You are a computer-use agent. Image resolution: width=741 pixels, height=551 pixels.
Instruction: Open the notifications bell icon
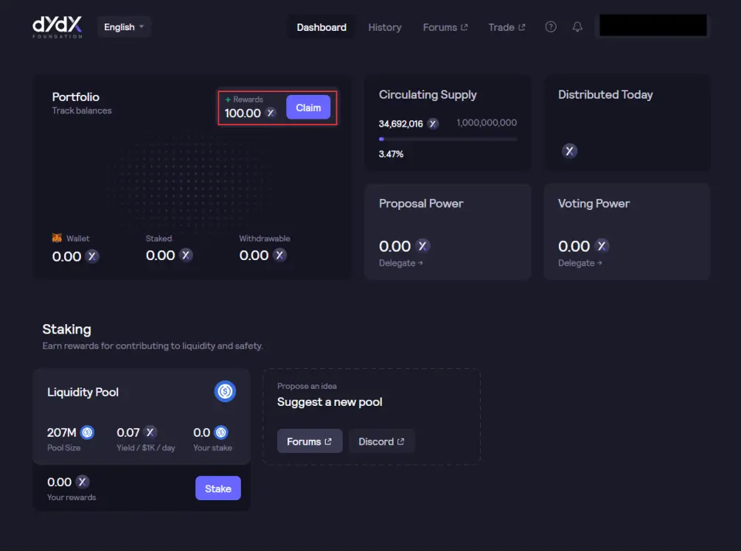point(577,27)
